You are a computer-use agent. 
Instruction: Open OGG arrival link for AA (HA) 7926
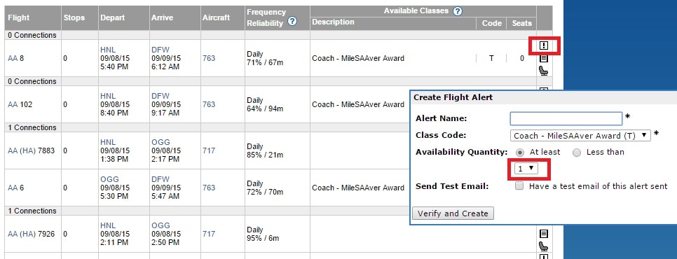point(160,225)
